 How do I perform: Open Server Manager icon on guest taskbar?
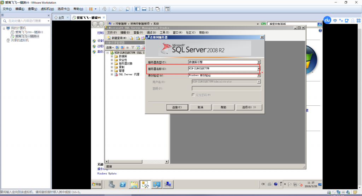(112, 184)
